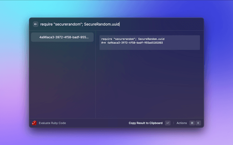Click the Evaluate Ruby Code label
233x145 pixels.
[52, 123]
